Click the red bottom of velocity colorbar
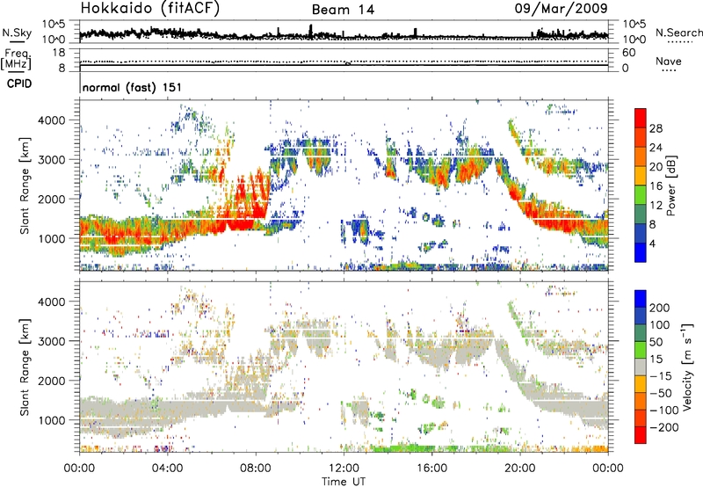 pos(641,435)
